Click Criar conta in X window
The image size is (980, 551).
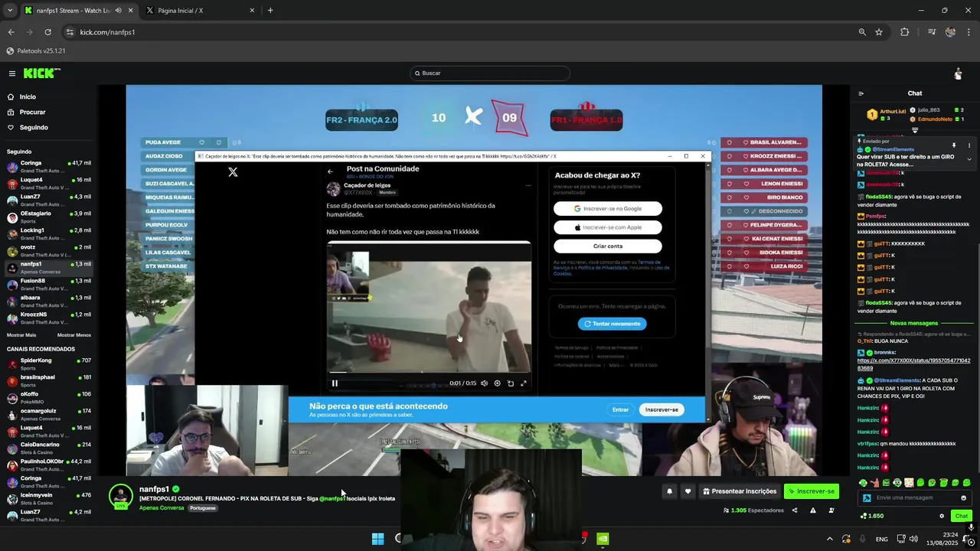(608, 246)
